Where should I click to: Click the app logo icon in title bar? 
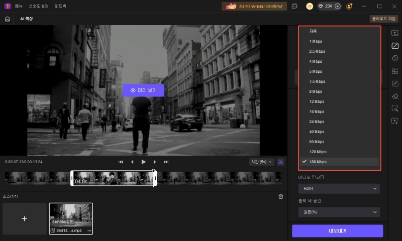click(8, 6)
